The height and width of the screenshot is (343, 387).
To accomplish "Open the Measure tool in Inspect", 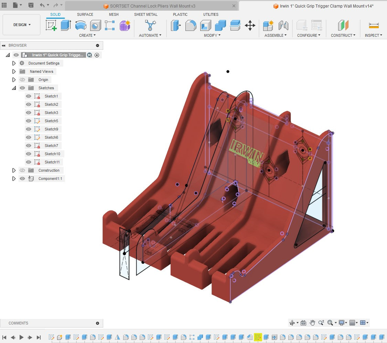I will 373,25.
